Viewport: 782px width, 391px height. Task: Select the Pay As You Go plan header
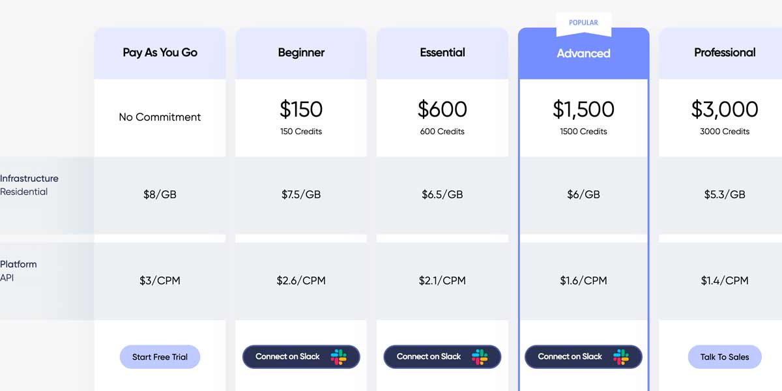coord(160,53)
